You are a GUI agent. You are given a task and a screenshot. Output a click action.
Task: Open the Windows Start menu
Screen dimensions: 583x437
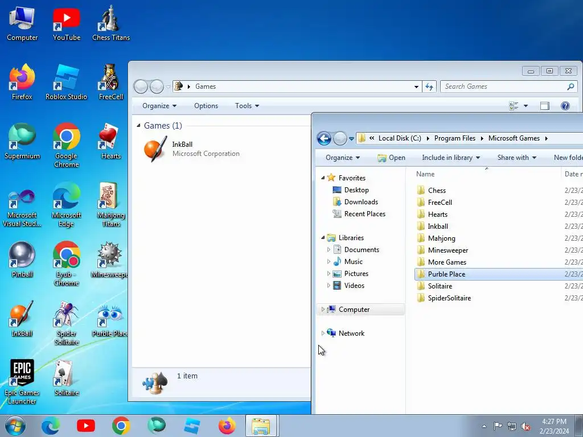coord(15,426)
